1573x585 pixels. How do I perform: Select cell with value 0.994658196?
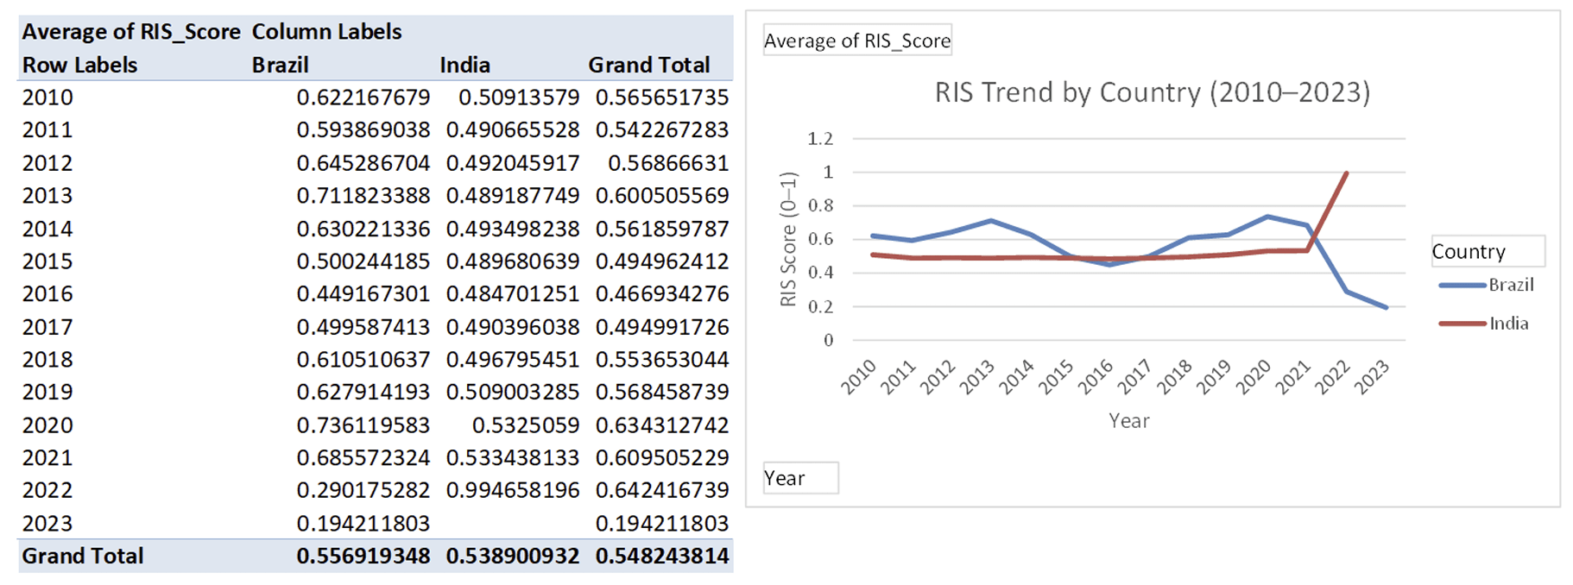[x=513, y=490]
